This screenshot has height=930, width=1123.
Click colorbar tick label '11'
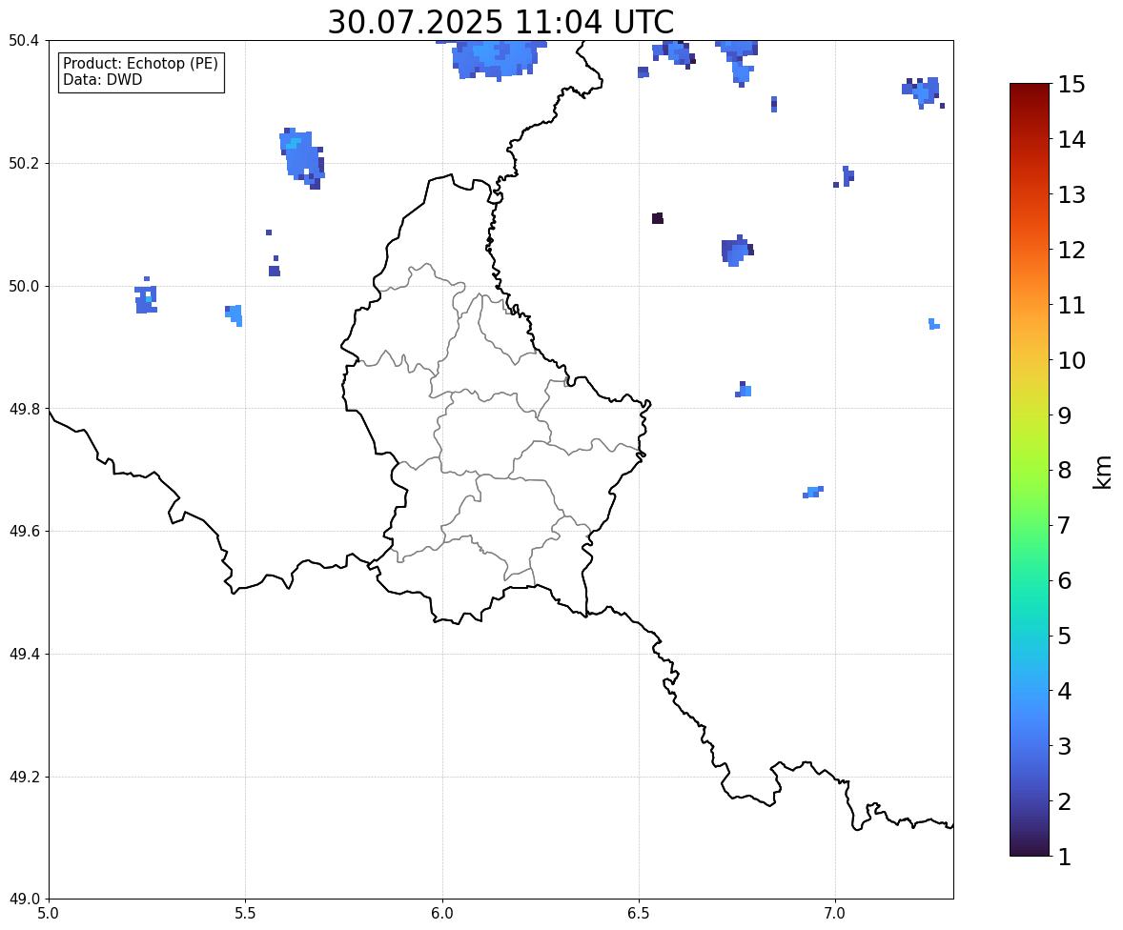1072,305
